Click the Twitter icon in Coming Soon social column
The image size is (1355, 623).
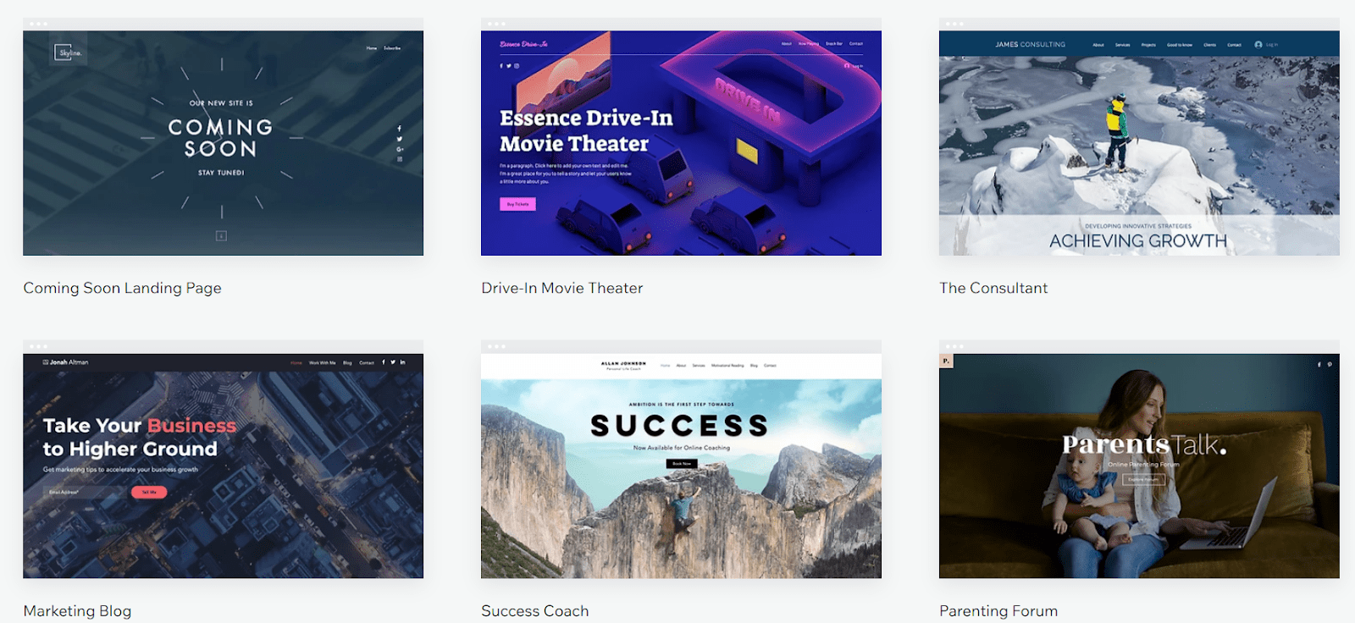[x=400, y=139]
